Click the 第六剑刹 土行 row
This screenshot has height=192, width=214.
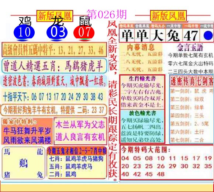point(187,132)
